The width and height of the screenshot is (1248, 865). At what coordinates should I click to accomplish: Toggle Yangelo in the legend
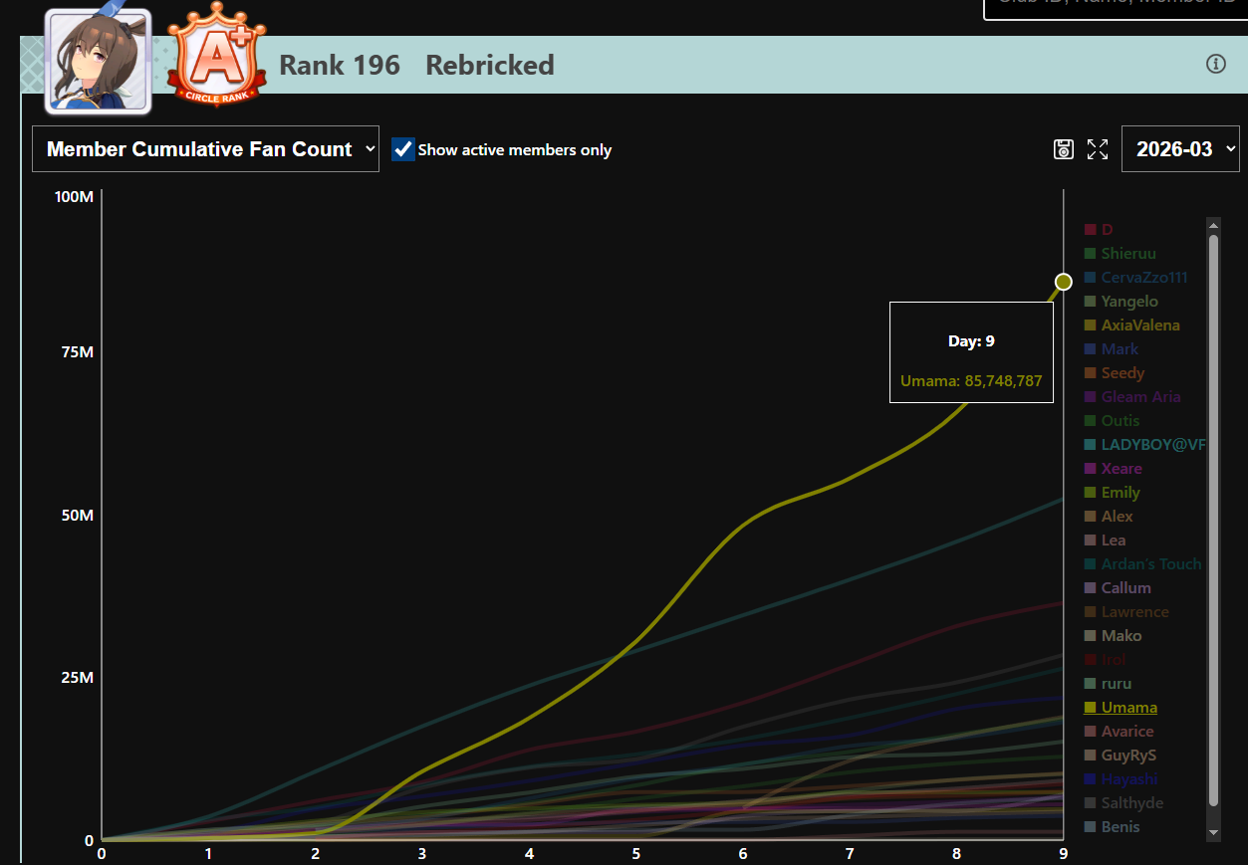coord(1122,302)
